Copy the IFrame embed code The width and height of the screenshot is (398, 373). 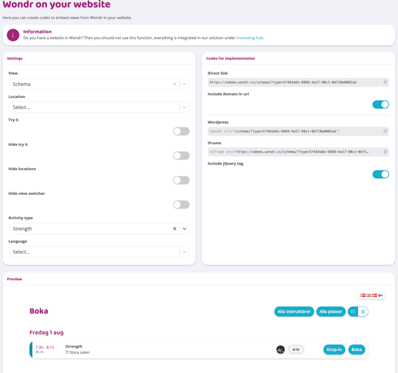[x=385, y=151]
